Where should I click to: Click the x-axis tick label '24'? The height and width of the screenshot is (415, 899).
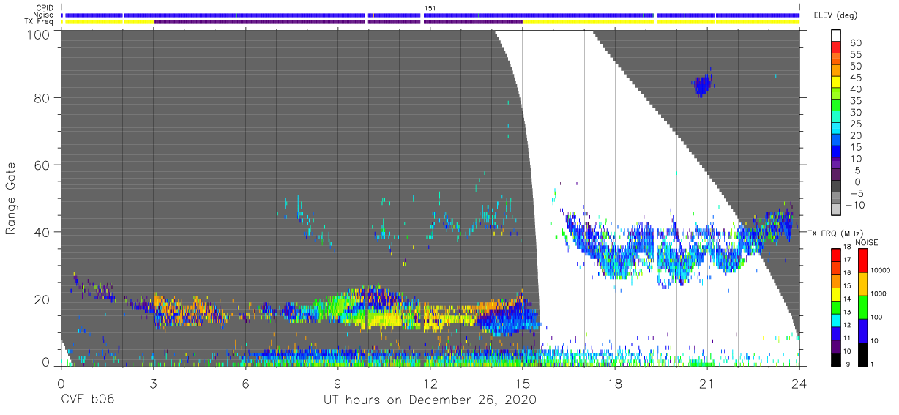(x=799, y=384)
